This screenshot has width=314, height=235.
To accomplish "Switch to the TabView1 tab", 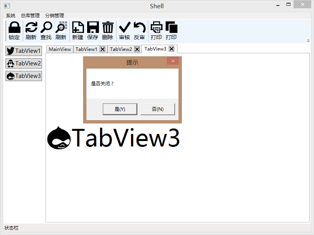I will (86, 49).
